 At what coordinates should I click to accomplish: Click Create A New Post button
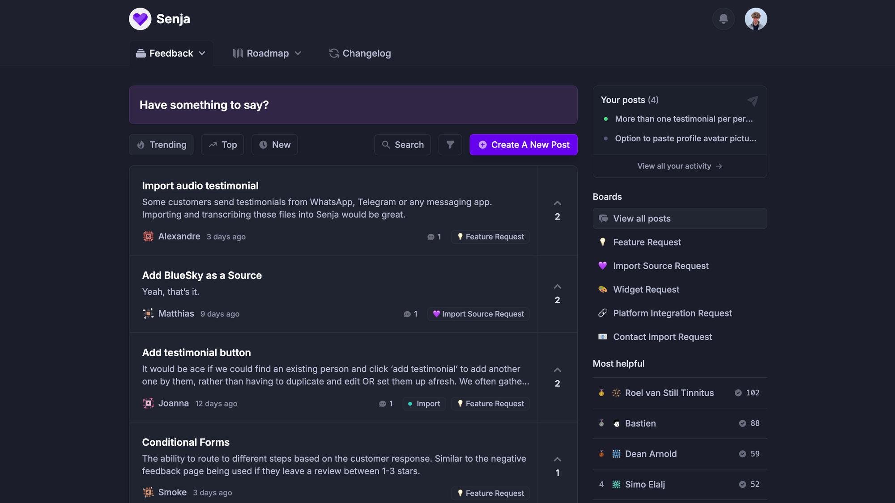(523, 144)
